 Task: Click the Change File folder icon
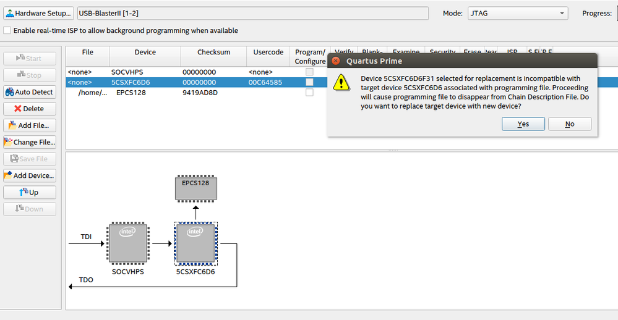[8, 141]
